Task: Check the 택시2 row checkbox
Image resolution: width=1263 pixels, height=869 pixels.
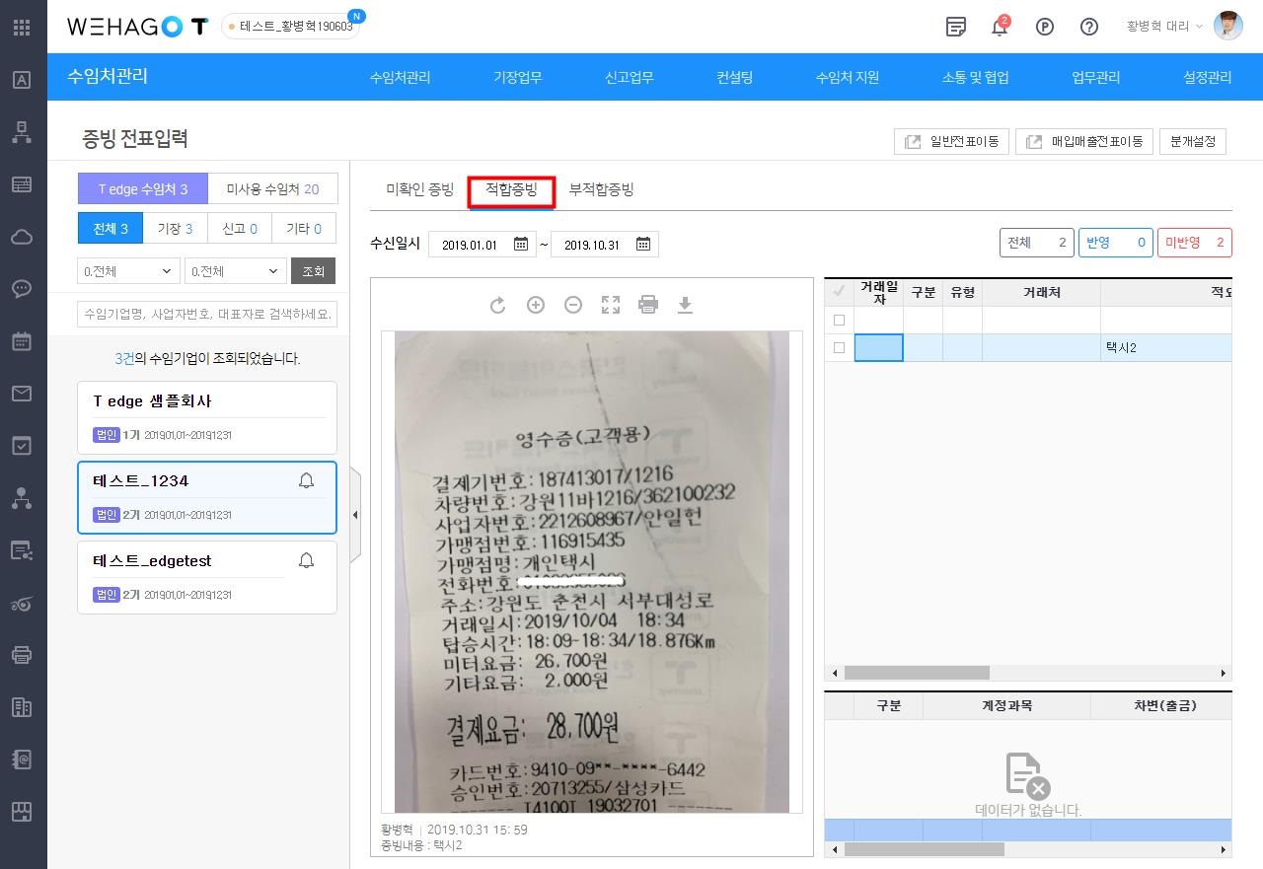Action: (840, 347)
